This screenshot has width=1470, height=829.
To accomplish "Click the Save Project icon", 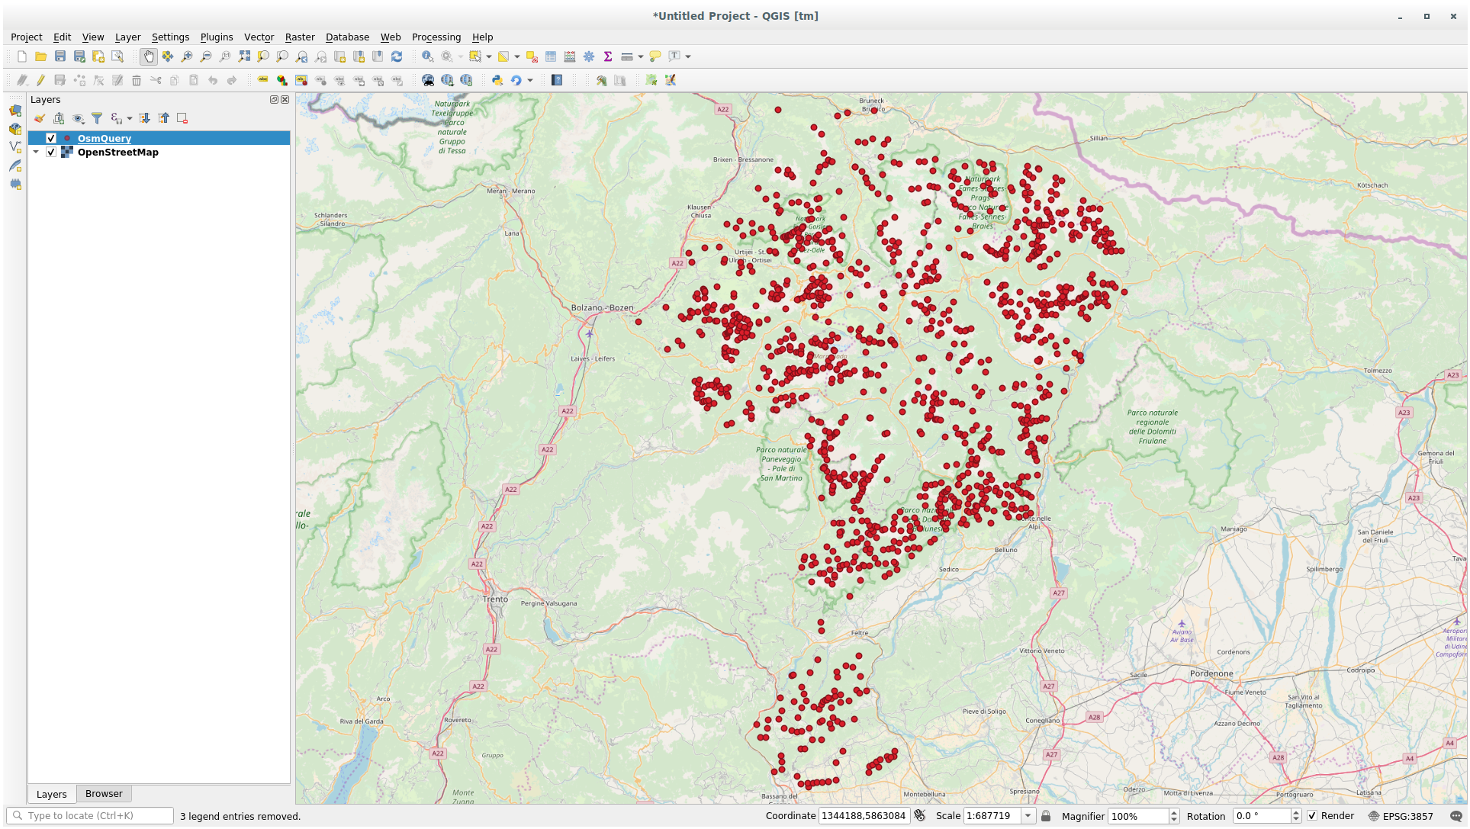I will (x=60, y=56).
